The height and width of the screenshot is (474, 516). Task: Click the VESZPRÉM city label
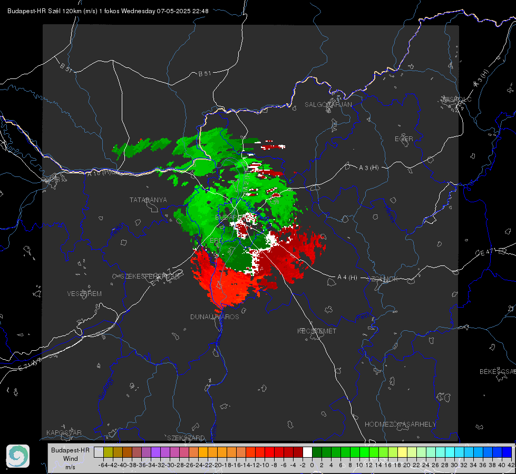pyautogui.click(x=84, y=293)
